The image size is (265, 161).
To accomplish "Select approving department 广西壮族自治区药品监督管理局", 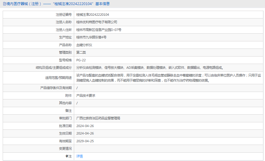I will pos(98,118).
